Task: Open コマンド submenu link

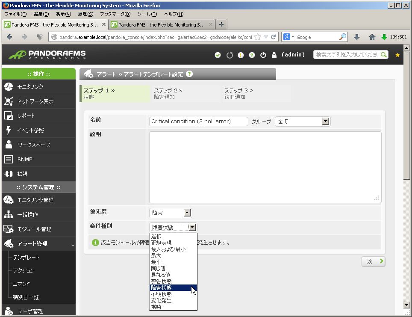Action: coord(21,284)
